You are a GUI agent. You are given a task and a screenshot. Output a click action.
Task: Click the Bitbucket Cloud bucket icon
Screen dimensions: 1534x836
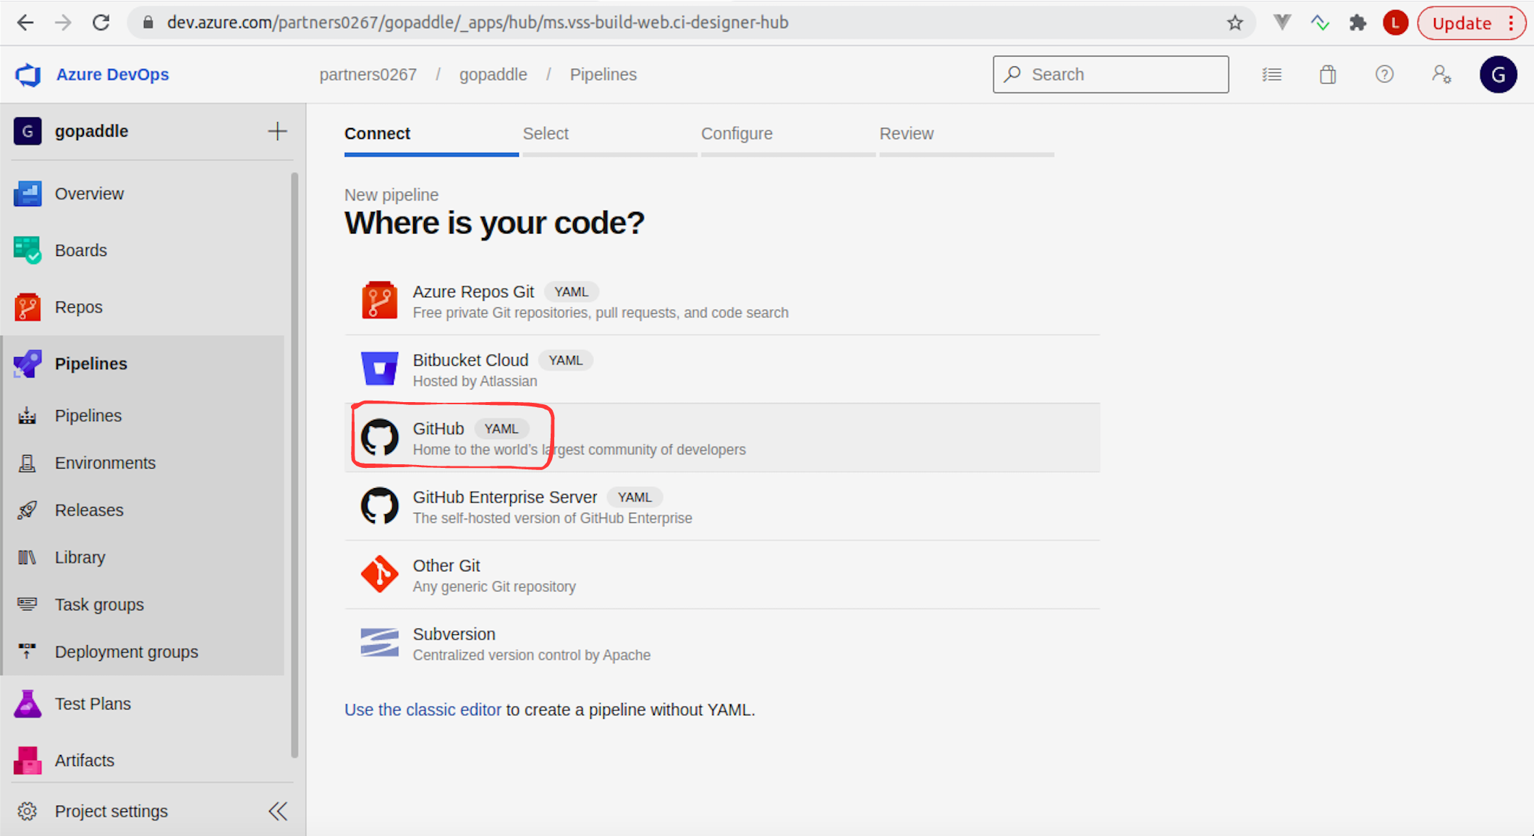(x=380, y=369)
